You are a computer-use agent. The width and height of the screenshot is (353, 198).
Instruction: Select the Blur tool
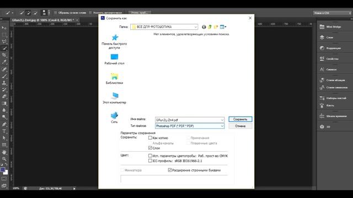(x=4, y=110)
